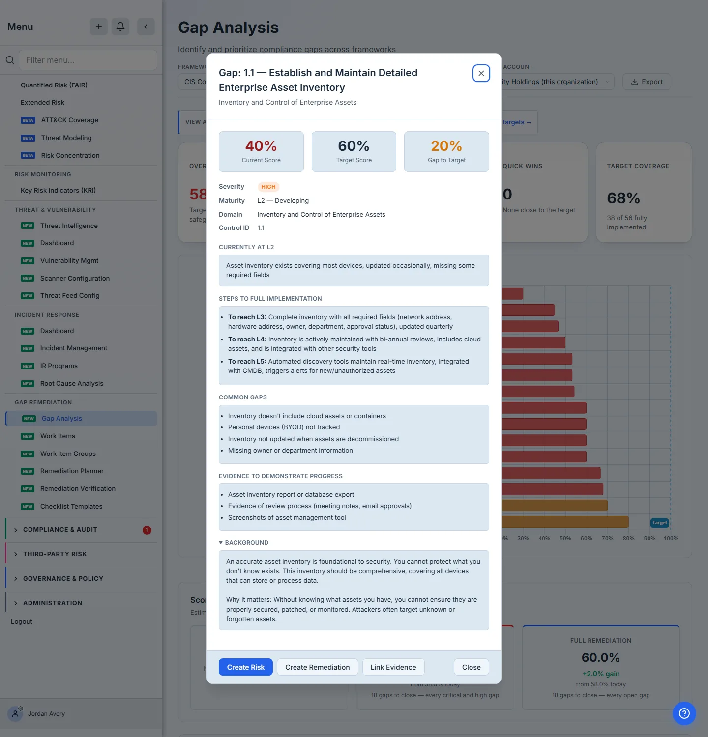
Task: Click the 'To reach L3' step text
Action: [x=340, y=322]
